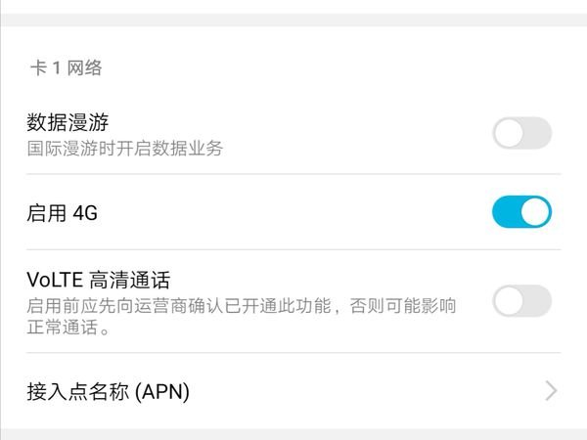Select the 启用 4G label

pos(63,213)
